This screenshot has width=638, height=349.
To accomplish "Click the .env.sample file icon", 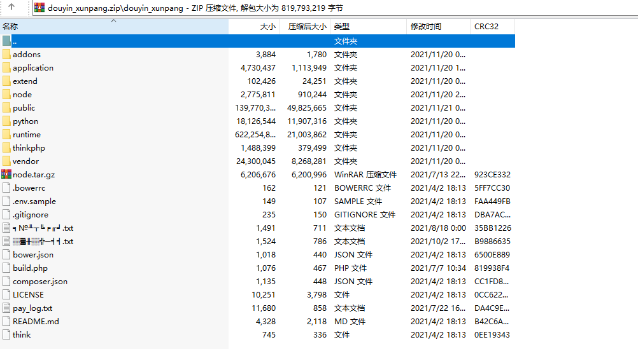I will tap(6, 201).
